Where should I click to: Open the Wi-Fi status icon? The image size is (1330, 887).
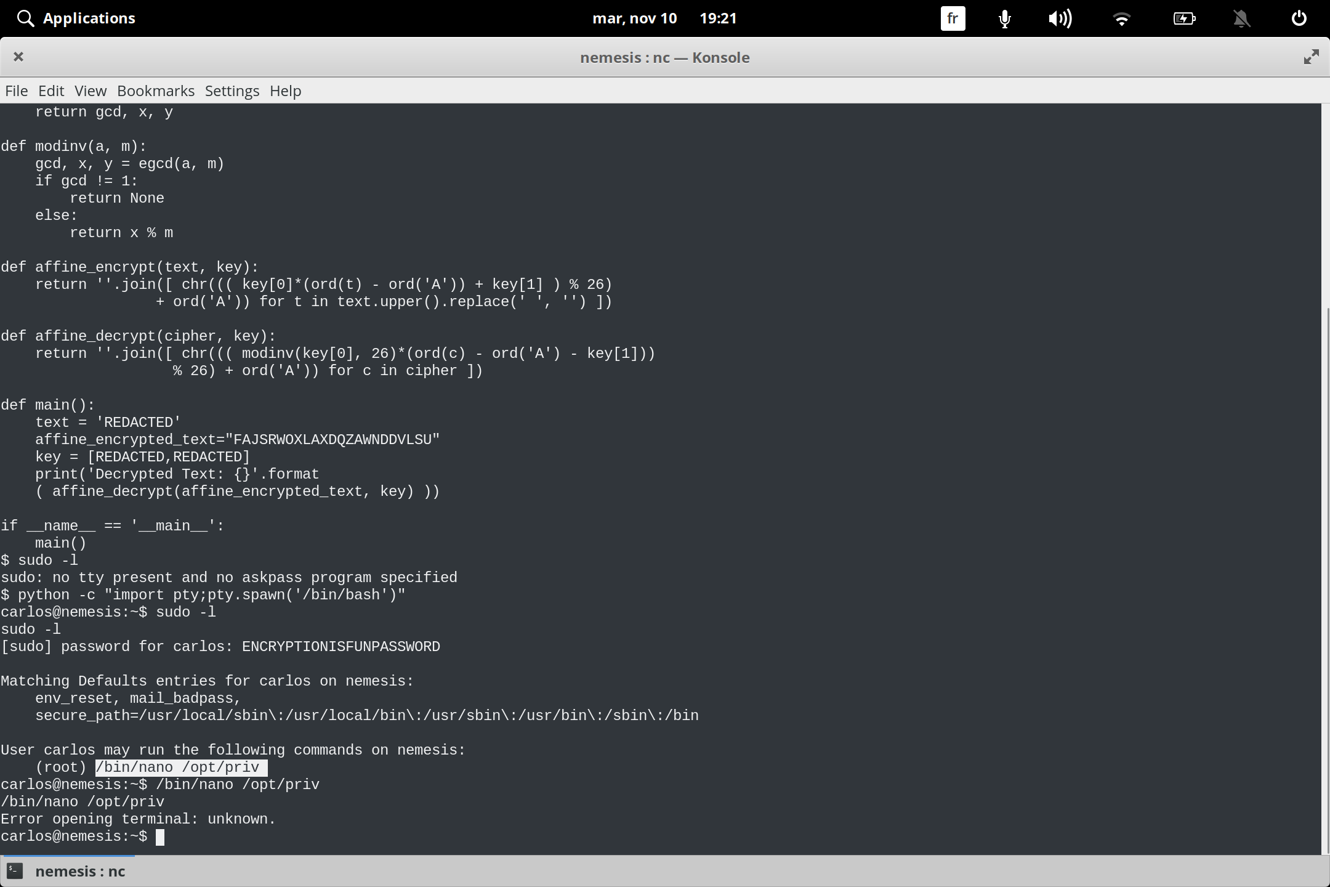[1122, 18]
